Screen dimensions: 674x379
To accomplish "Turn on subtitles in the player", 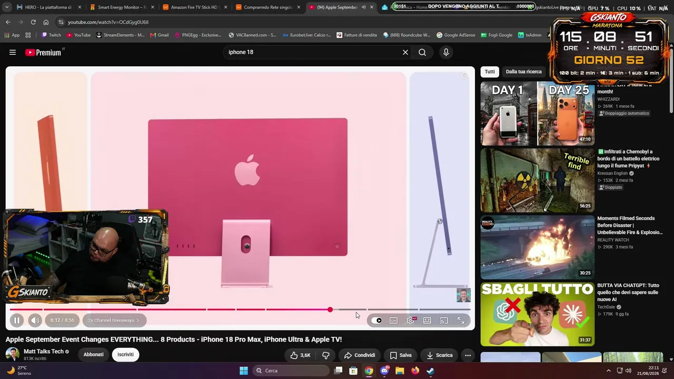I will [x=393, y=320].
